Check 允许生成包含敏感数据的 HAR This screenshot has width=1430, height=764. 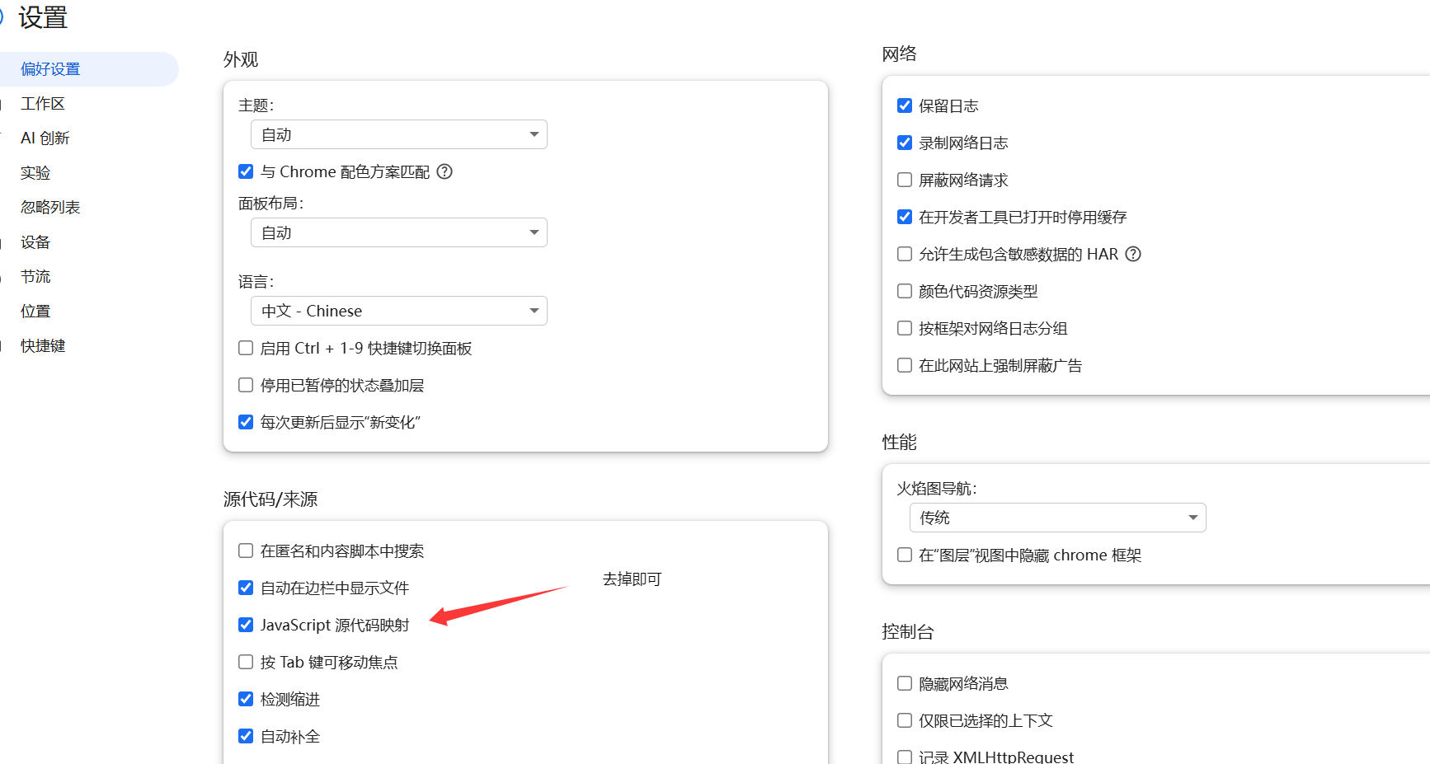click(x=905, y=254)
